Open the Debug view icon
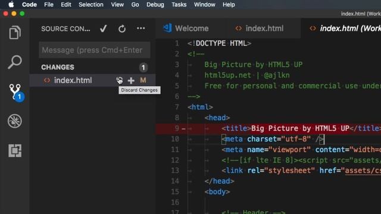The image size is (381, 214). point(15,121)
